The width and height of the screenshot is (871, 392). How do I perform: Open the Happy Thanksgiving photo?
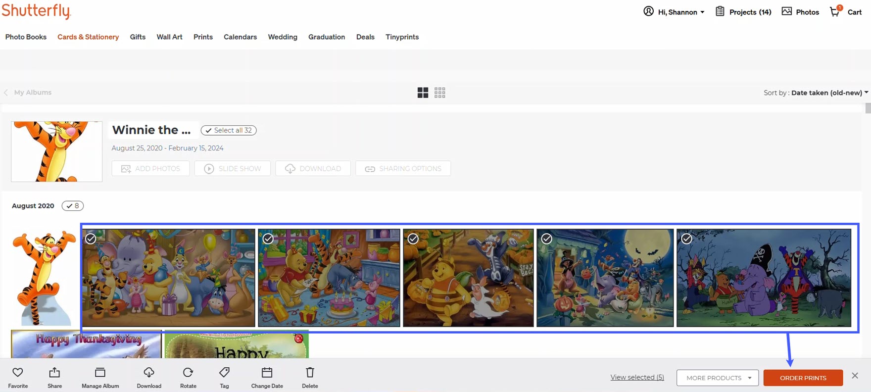[x=87, y=344]
